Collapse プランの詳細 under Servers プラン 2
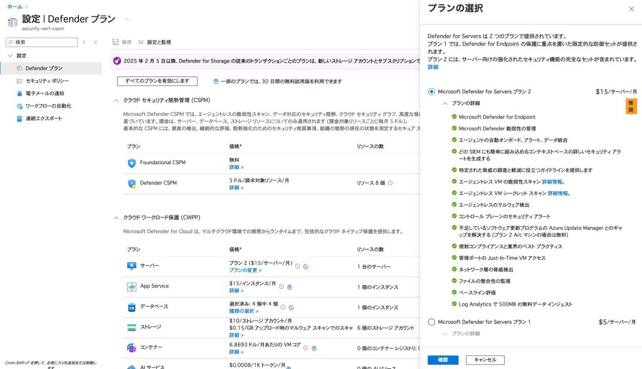This screenshot has height=369, width=642. (x=445, y=103)
